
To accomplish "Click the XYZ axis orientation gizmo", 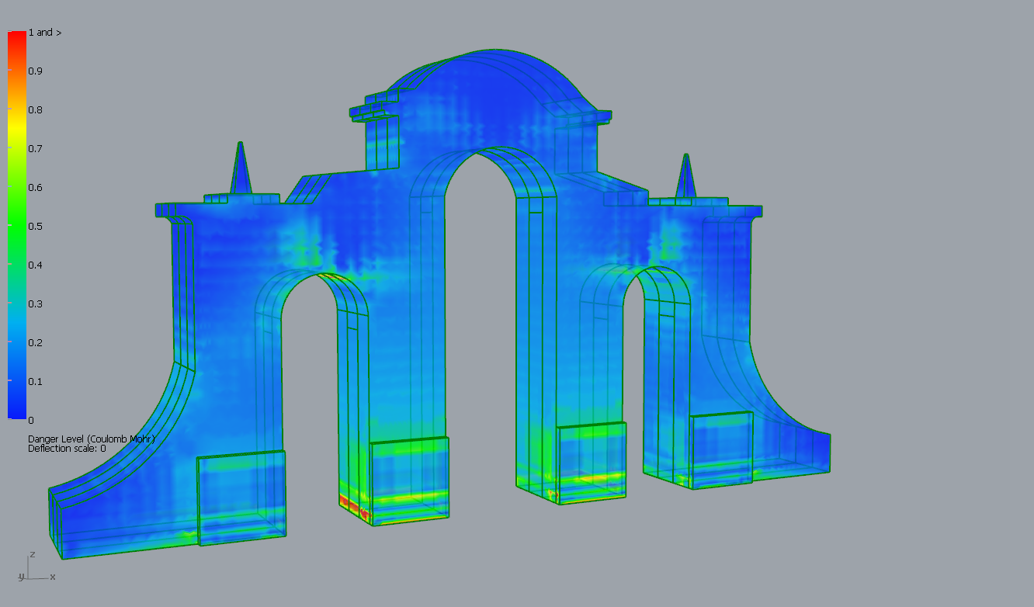I will click(x=36, y=567).
